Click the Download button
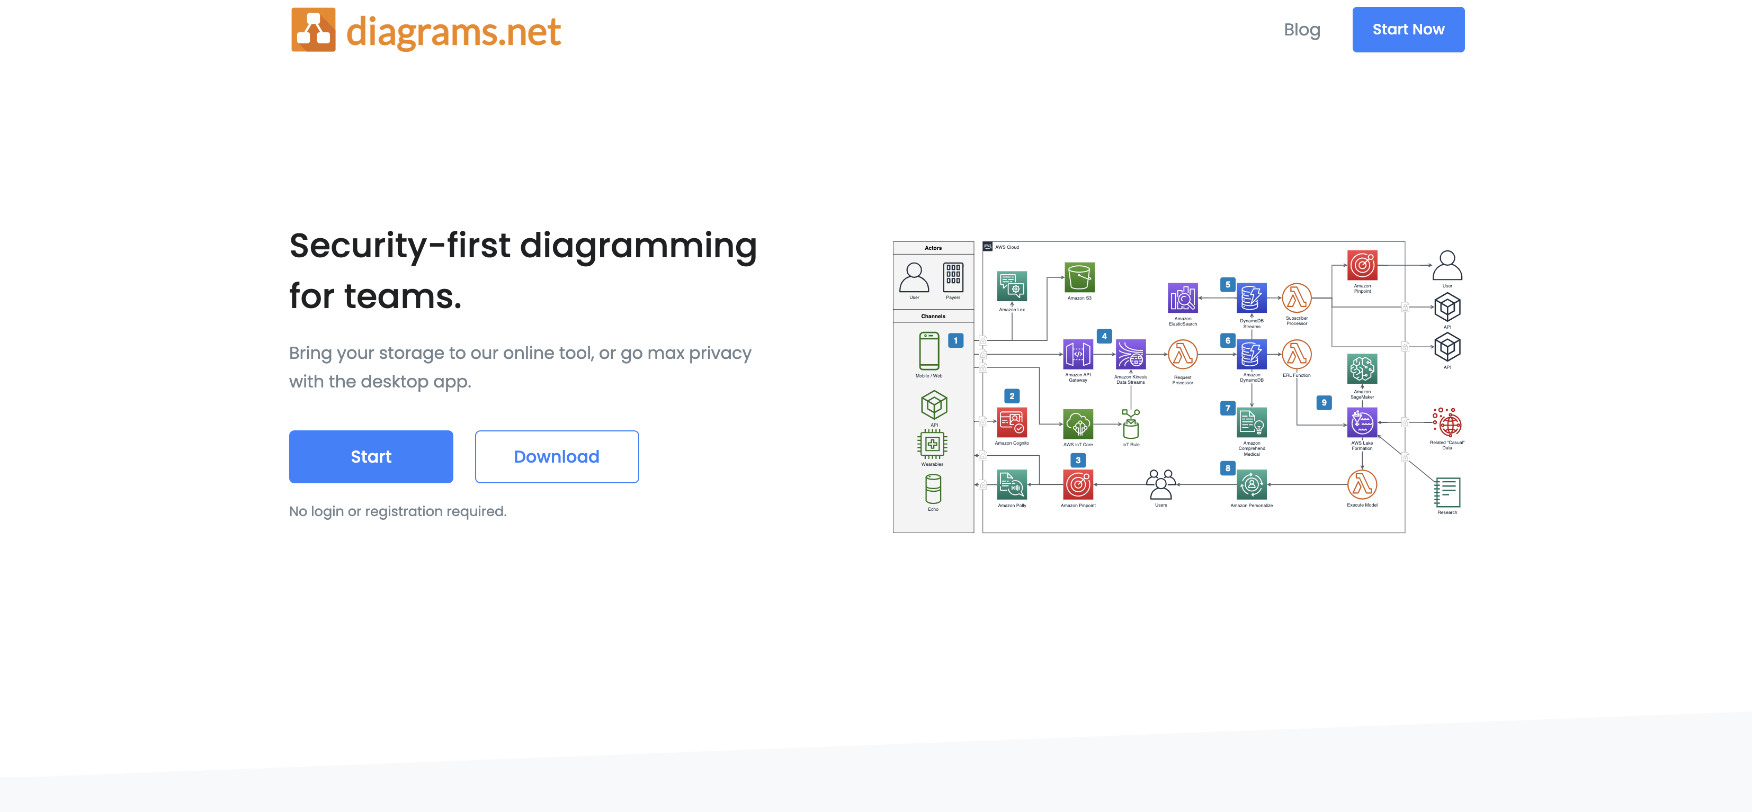The height and width of the screenshot is (812, 1752). point(557,456)
